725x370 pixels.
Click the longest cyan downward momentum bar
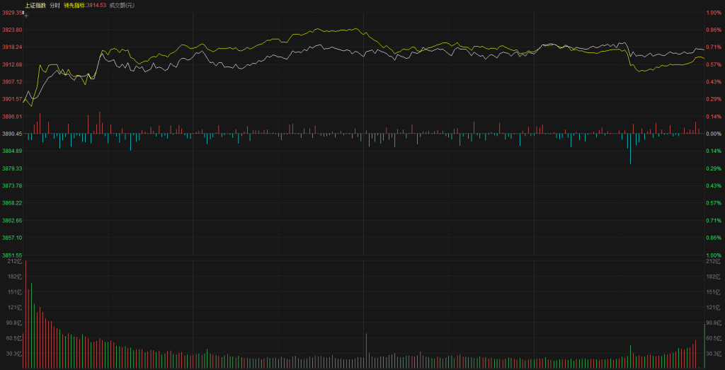[x=630, y=149]
